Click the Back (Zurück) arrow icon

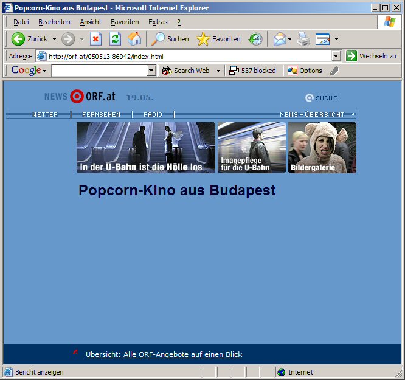tap(18, 39)
